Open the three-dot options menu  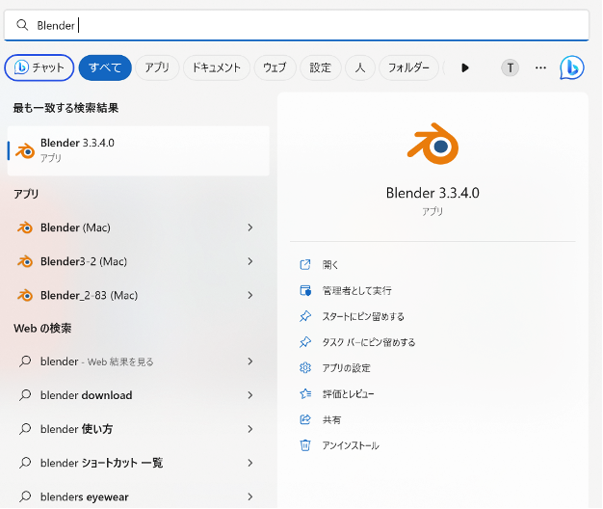coord(540,68)
